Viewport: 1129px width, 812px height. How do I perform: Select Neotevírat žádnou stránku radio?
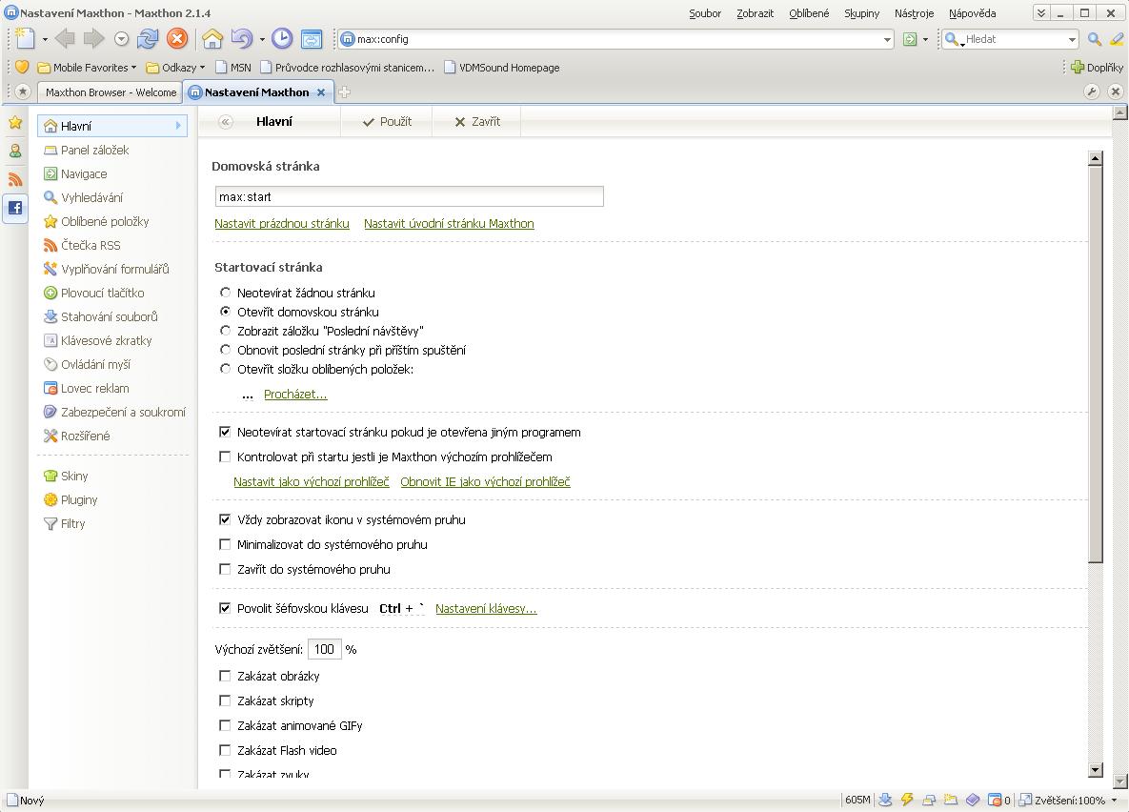(x=226, y=293)
